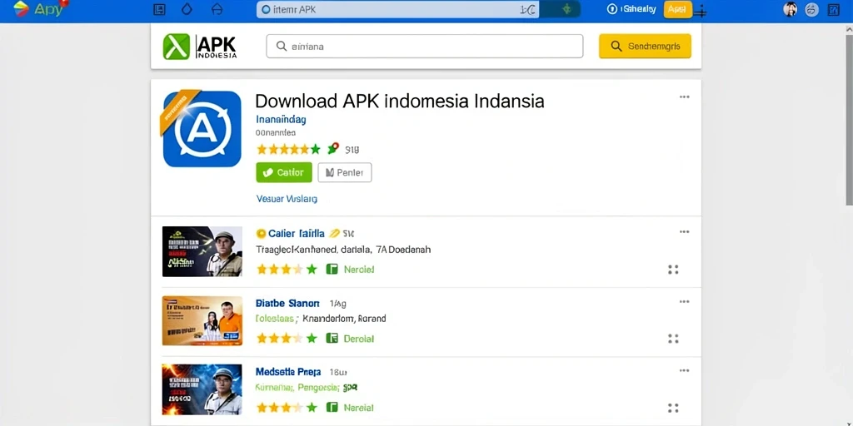The image size is (853, 426).
Task: Click star rating under Biatbe Slanon
Action: click(x=287, y=339)
